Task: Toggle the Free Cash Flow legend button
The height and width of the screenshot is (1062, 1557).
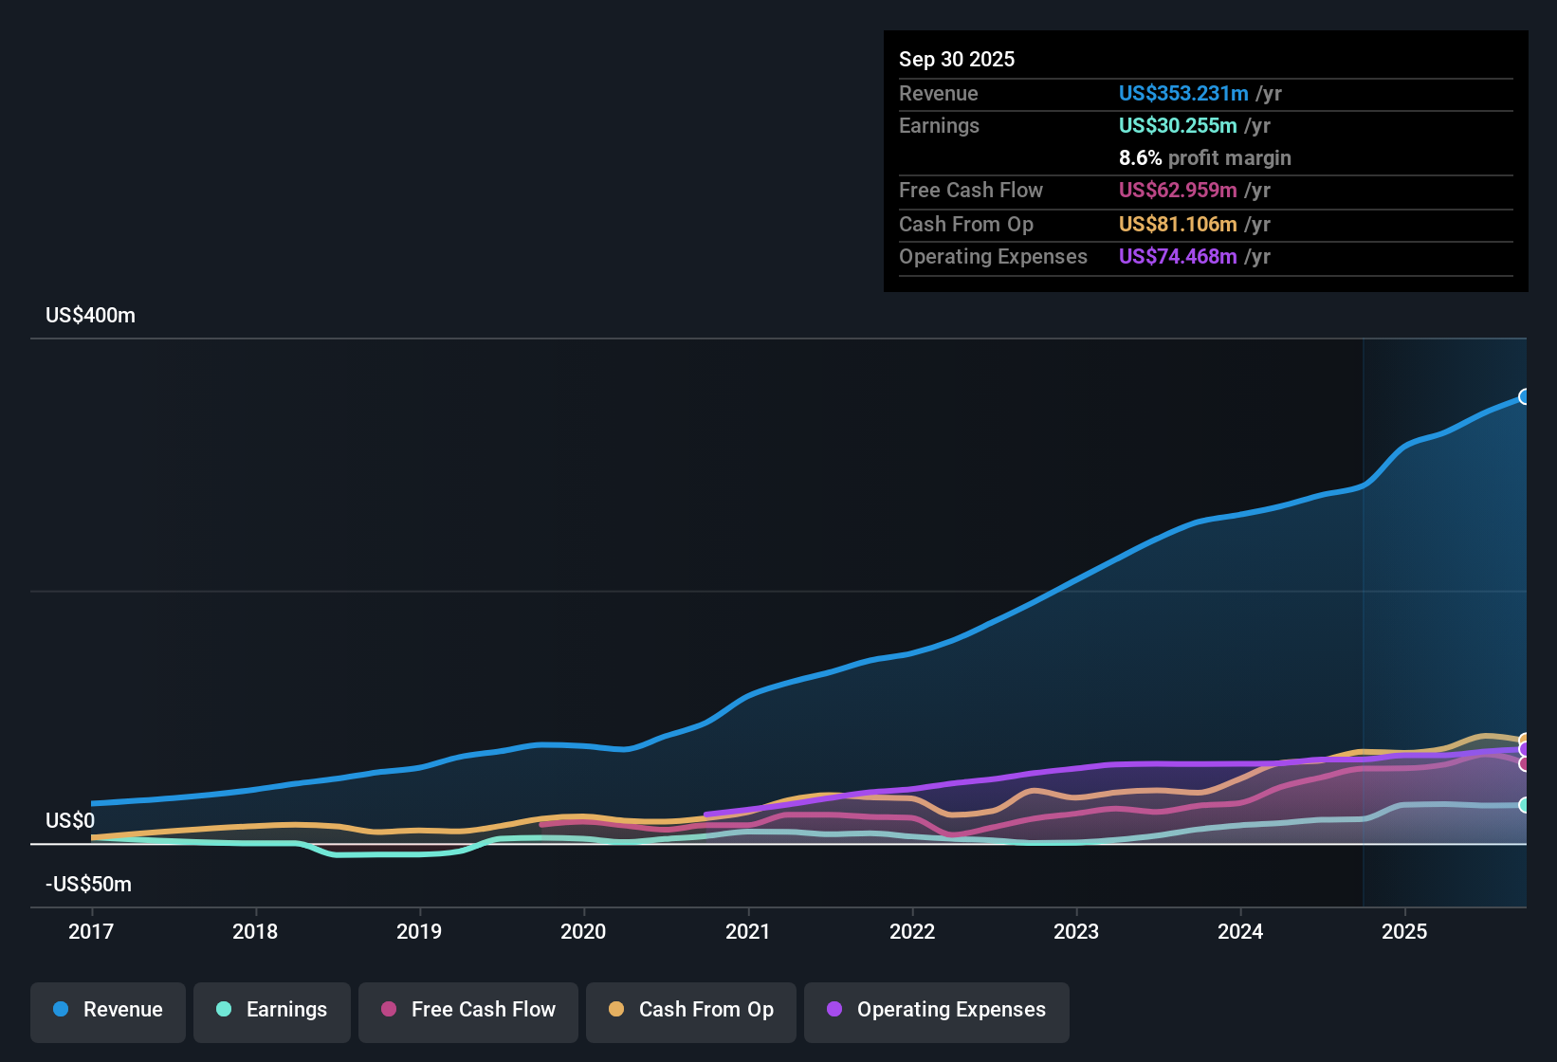Action: (468, 1010)
